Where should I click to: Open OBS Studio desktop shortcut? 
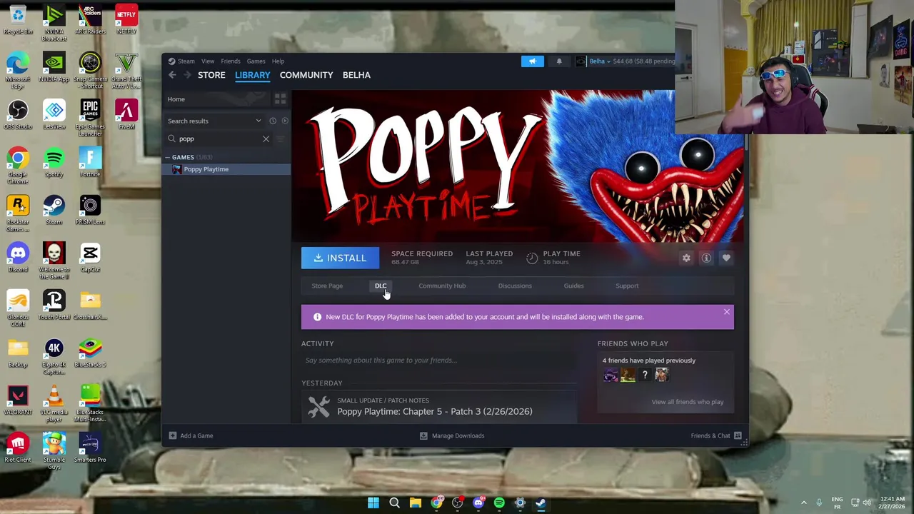click(x=18, y=114)
